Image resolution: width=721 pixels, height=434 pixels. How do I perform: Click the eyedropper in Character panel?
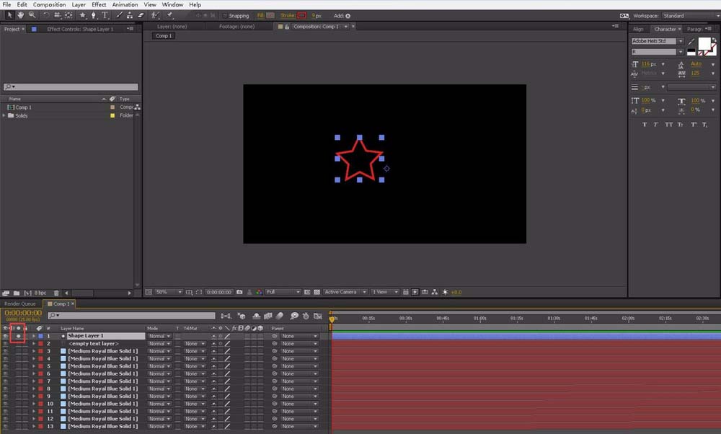[691, 41]
